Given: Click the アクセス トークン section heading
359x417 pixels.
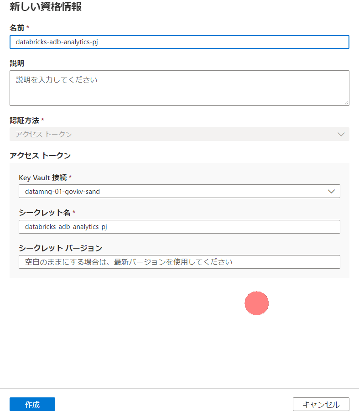Looking at the screenshot, I should pyautogui.click(x=40, y=155).
